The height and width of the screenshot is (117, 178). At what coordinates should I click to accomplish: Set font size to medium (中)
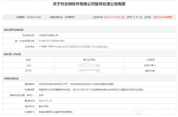click(x=137, y=17)
